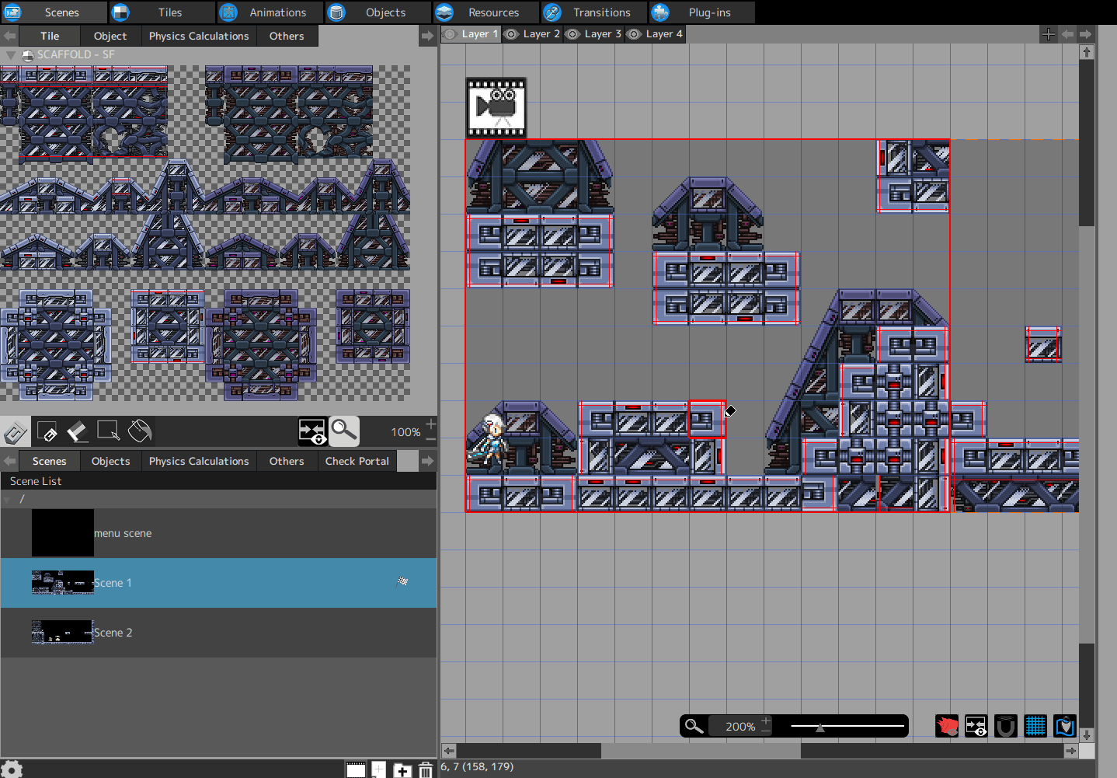Screen dimensions: 1117x778
Task: Open the Resources main menu tab
Action: (x=486, y=12)
